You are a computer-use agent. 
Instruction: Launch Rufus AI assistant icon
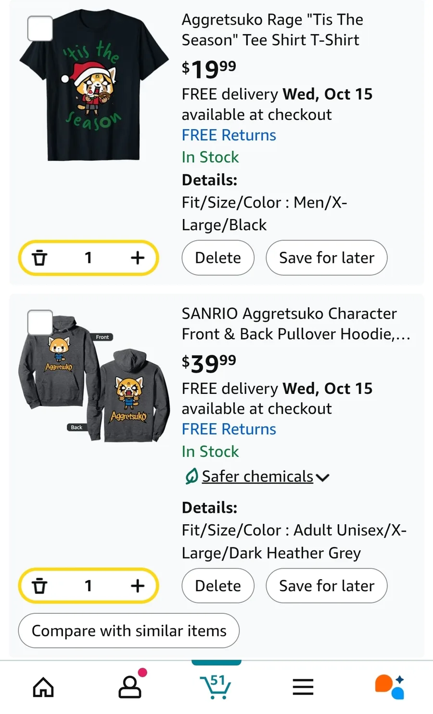click(389, 686)
